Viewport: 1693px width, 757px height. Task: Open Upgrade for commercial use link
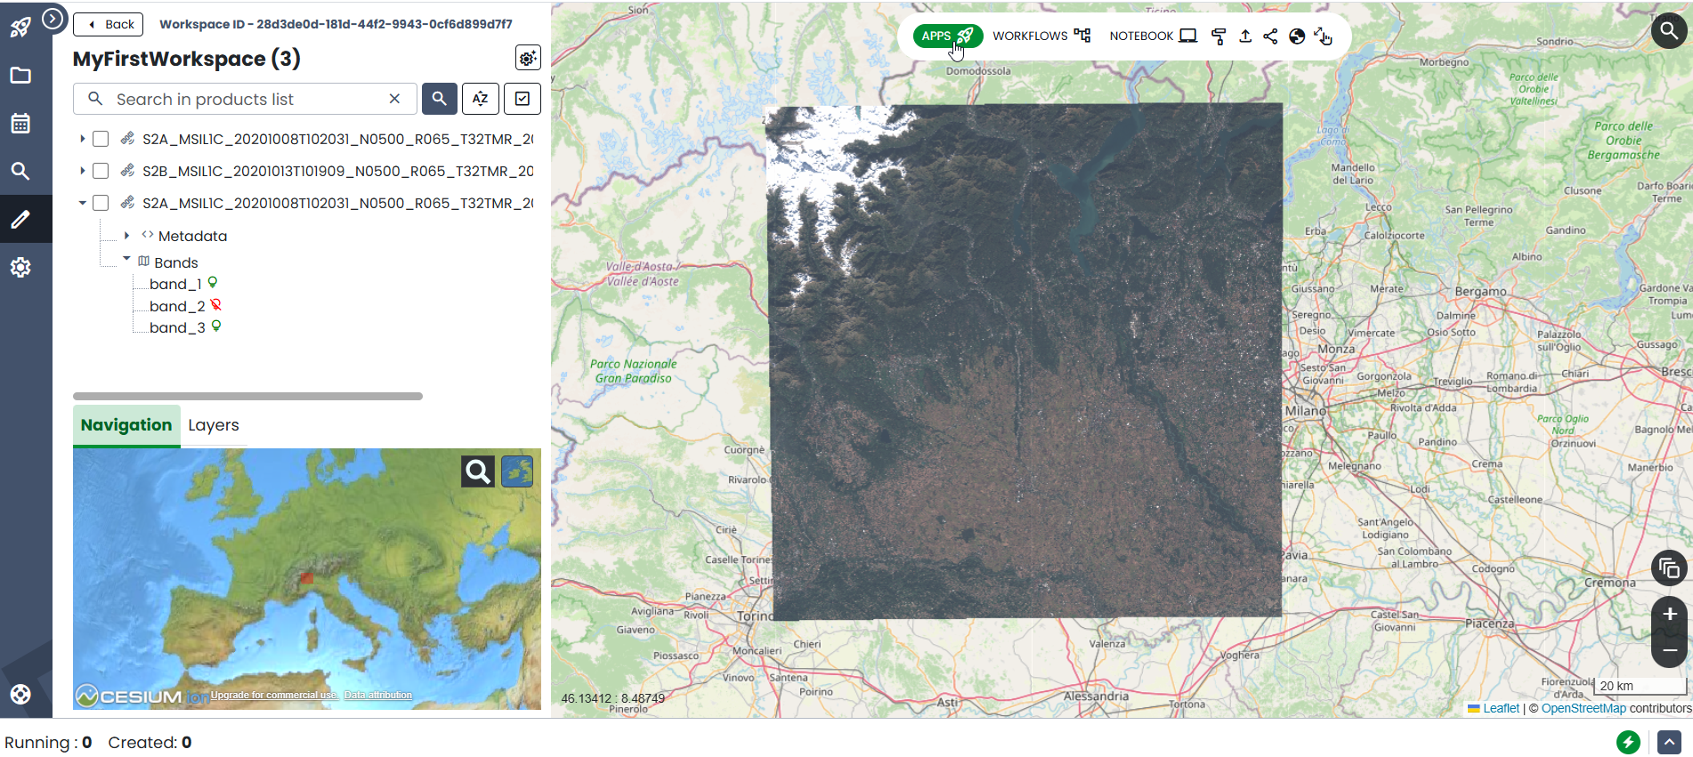coord(274,696)
